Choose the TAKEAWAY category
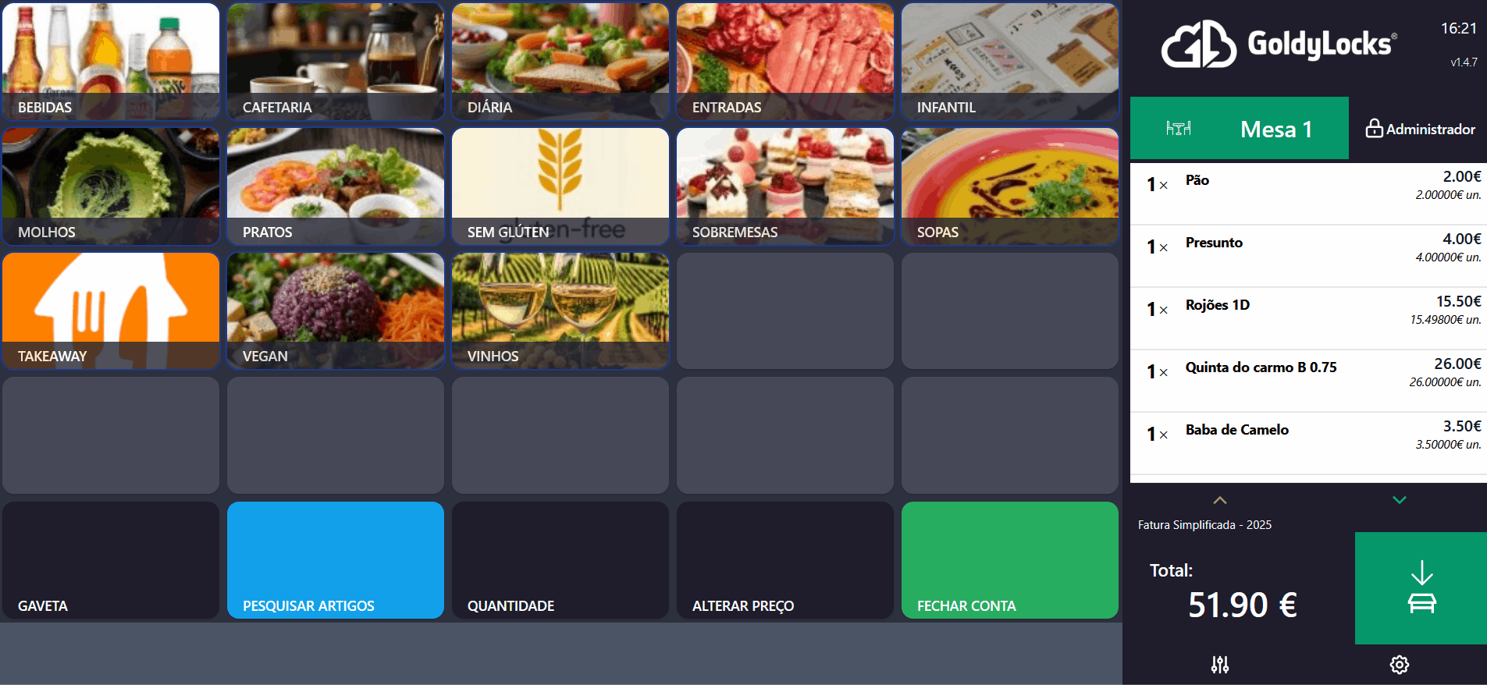Screen dimensions: 1487x685 [111, 311]
